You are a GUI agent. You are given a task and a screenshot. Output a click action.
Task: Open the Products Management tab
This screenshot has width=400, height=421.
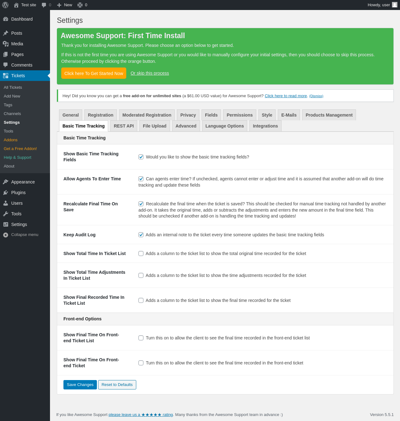tap(329, 115)
